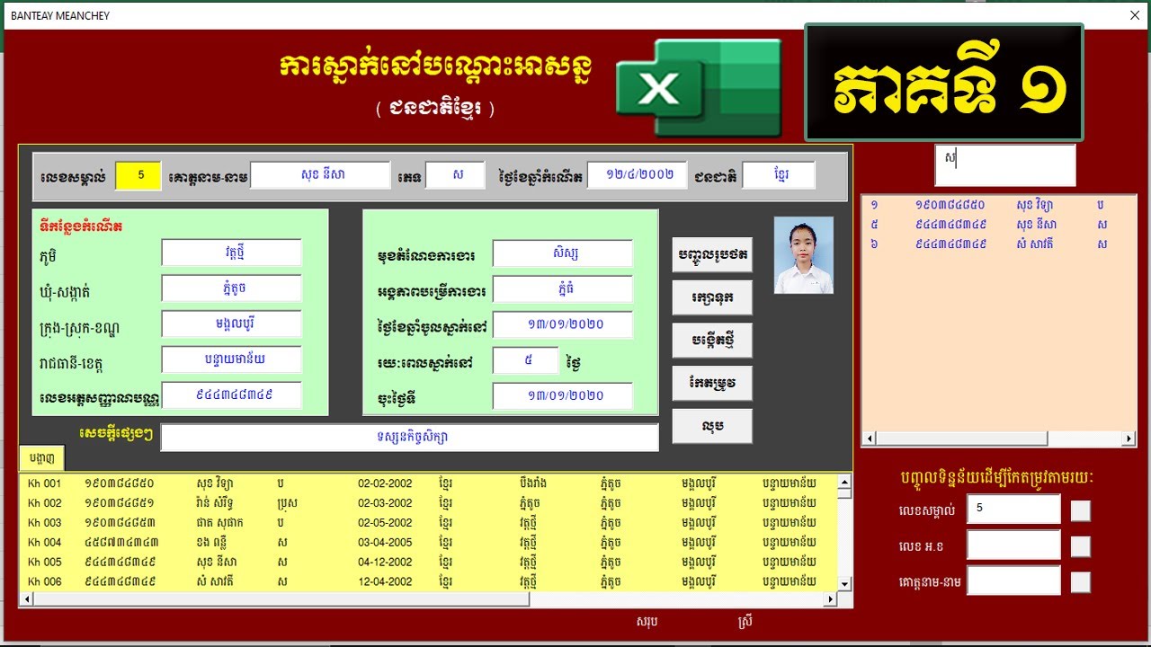
Task: Click the Excel logo icon in the header
Action: (699, 89)
